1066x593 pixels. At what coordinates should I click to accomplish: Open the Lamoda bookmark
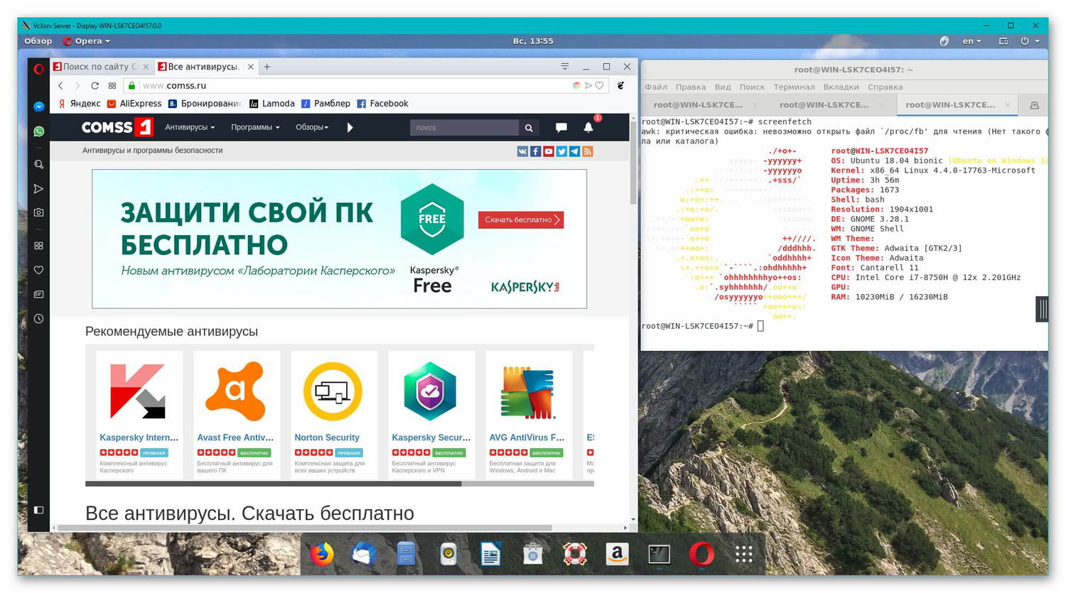[x=272, y=104]
